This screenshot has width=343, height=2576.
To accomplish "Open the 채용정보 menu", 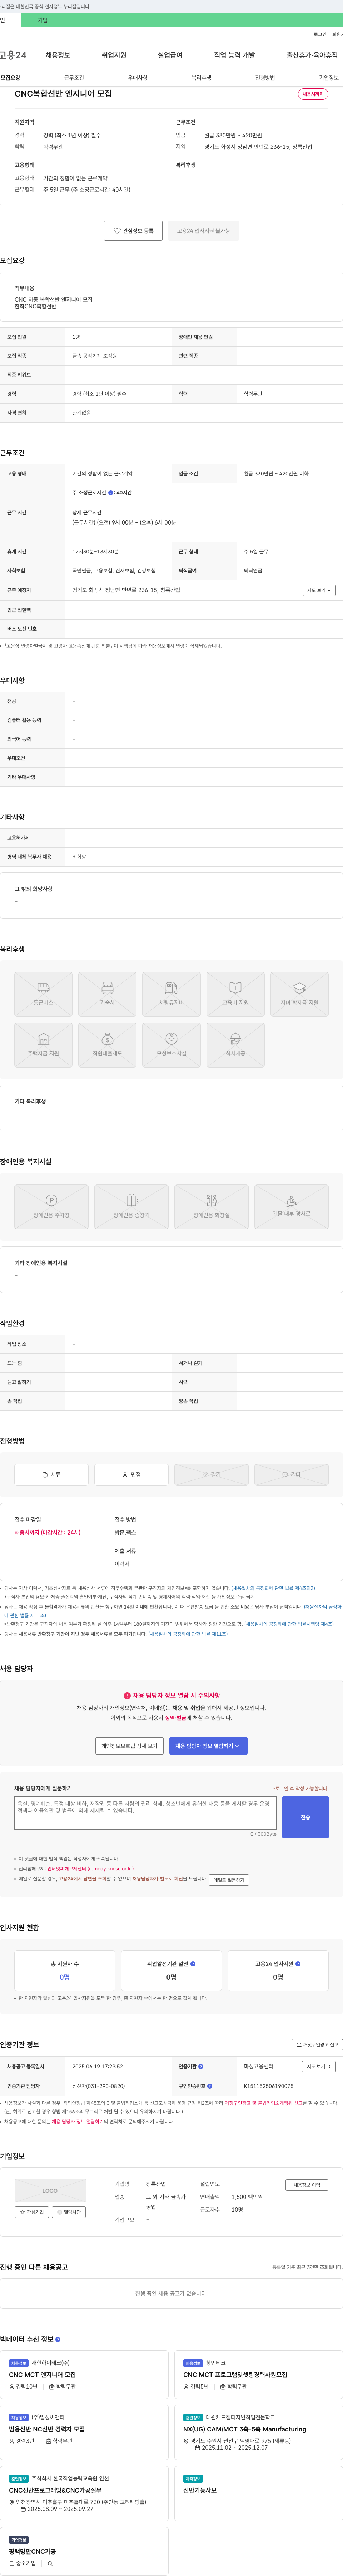I will coord(58,55).
